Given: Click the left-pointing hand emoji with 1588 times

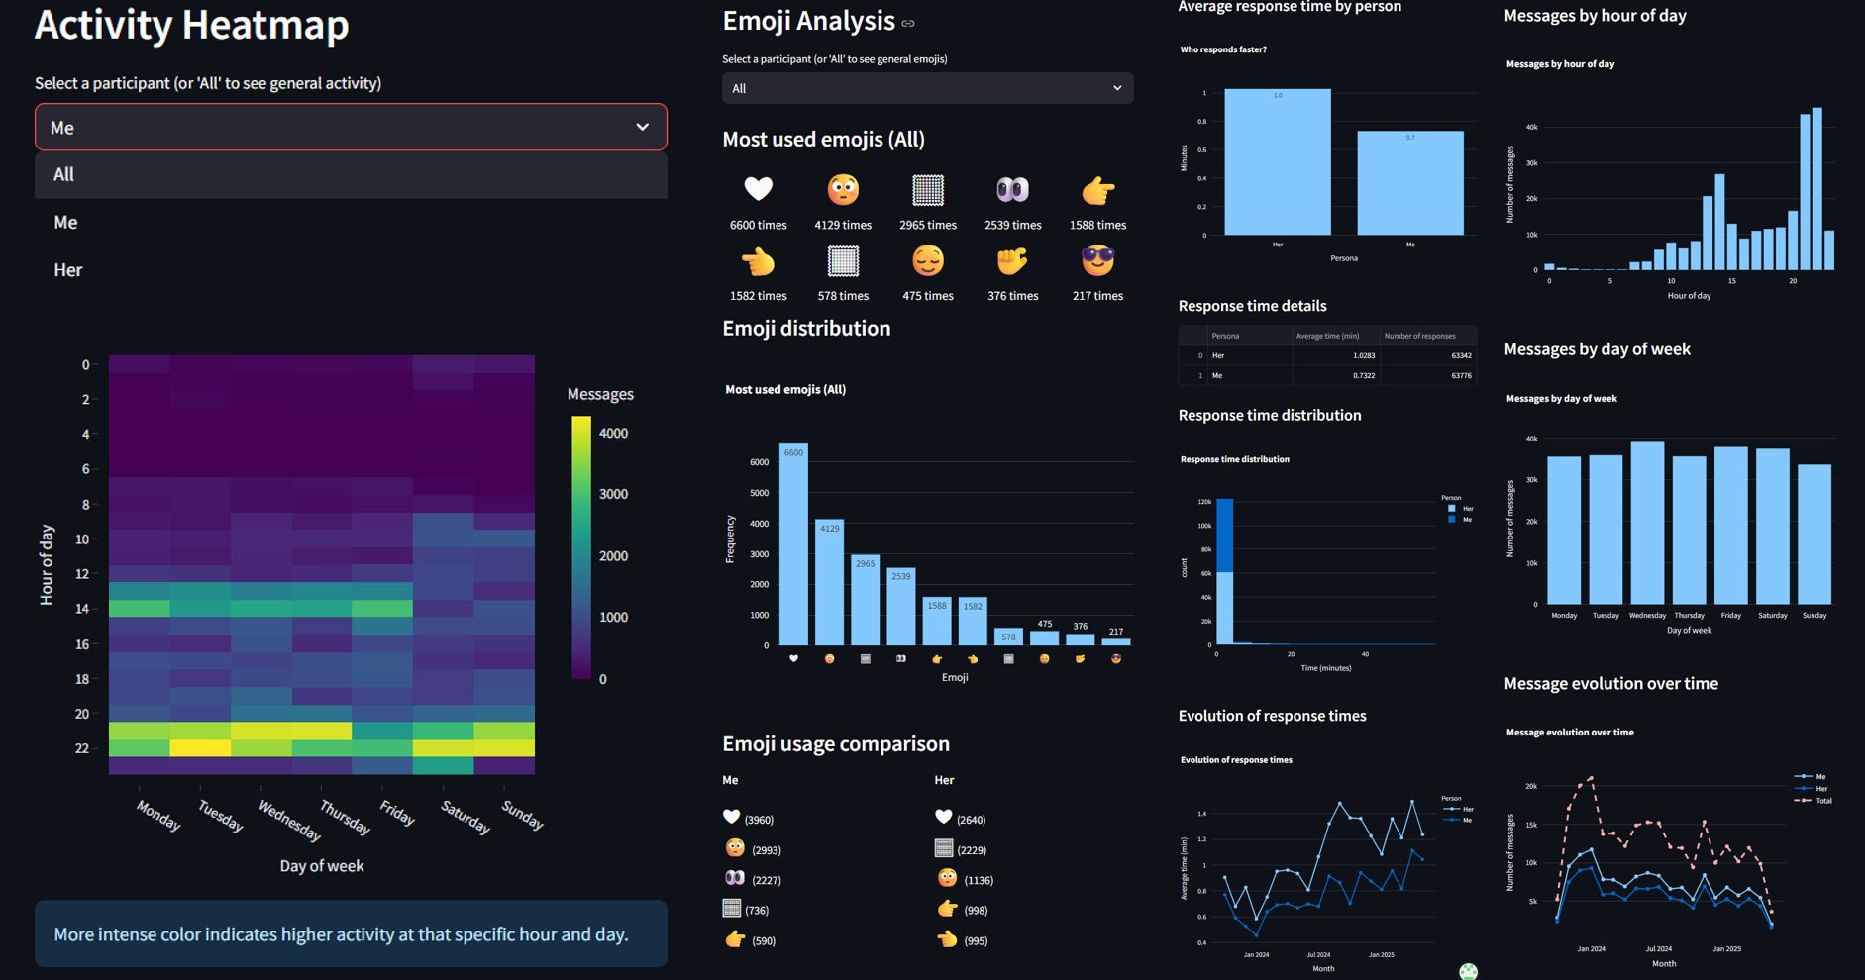Looking at the screenshot, I should [x=1097, y=188].
